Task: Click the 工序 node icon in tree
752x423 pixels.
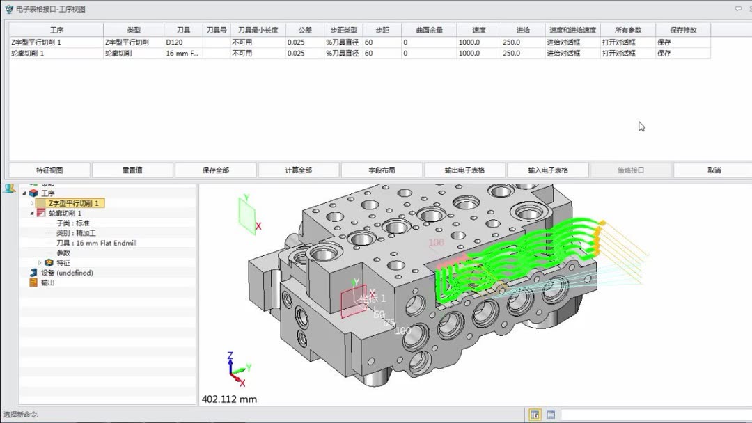Action: [x=32, y=192]
